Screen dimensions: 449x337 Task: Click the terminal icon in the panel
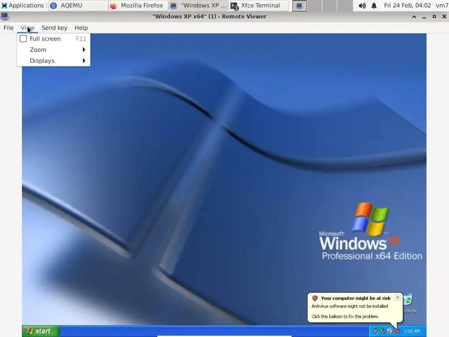[x=235, y=6]
